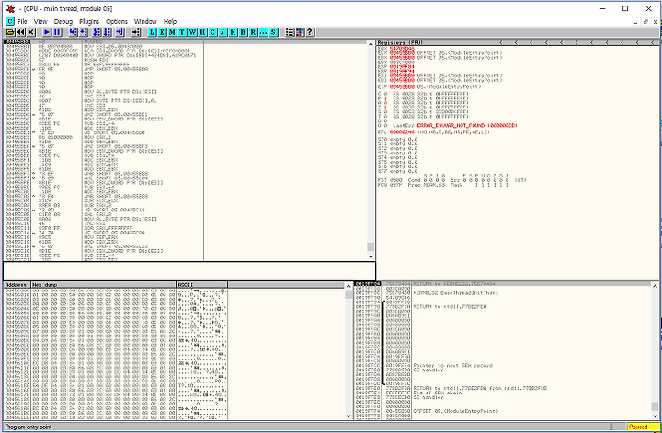Viewport: 662px width, 433px height.
Task: Click Go to address toolbar icon
Action: tap(136, 32)
